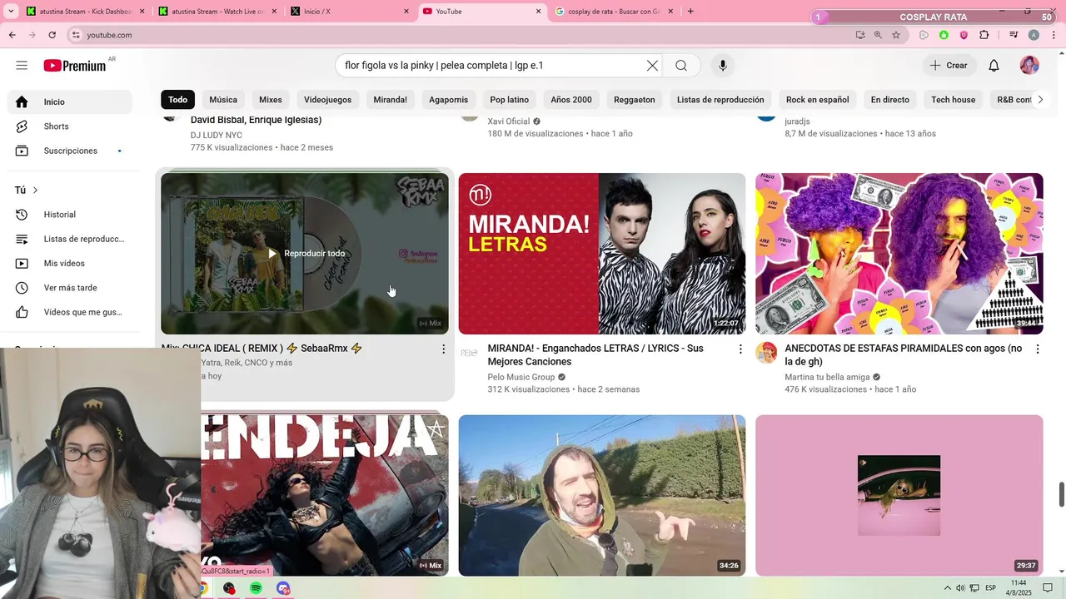The width and height of the screenshot is (1066, 599).
Task: Open more options for MIRANDA! Enganchados video
Action: (x=740, y=349)
